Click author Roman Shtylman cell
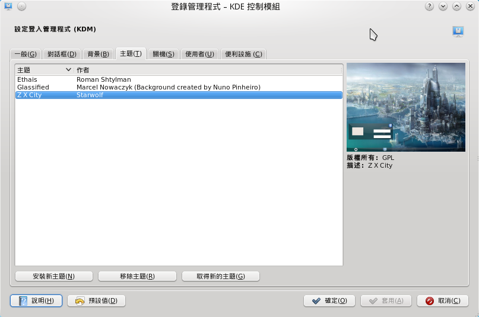This screenshot has width=479, height=317. click(x=103, y=79)
